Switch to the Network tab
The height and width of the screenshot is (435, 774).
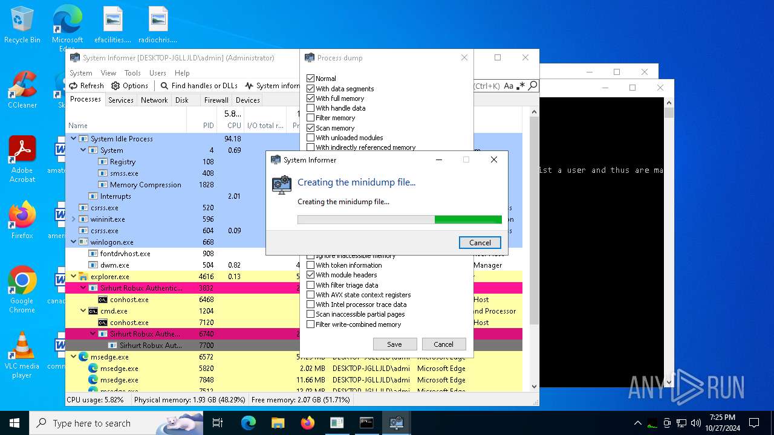(x=154, y=100)
